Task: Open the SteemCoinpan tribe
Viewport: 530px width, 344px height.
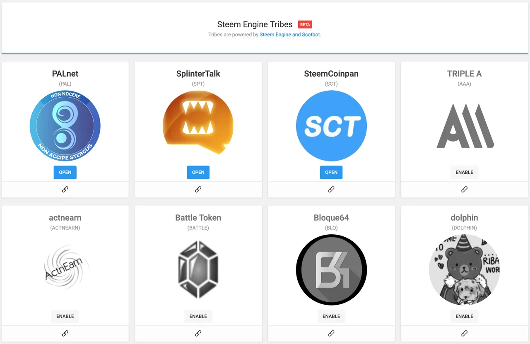Action: (x=331, y=172)
